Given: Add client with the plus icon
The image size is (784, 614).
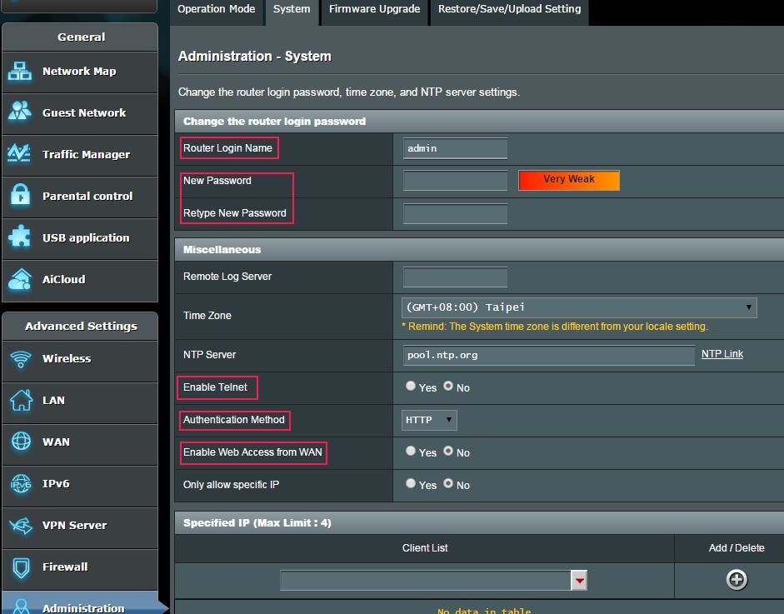Looking at the screenshot, I should (737, 580).
